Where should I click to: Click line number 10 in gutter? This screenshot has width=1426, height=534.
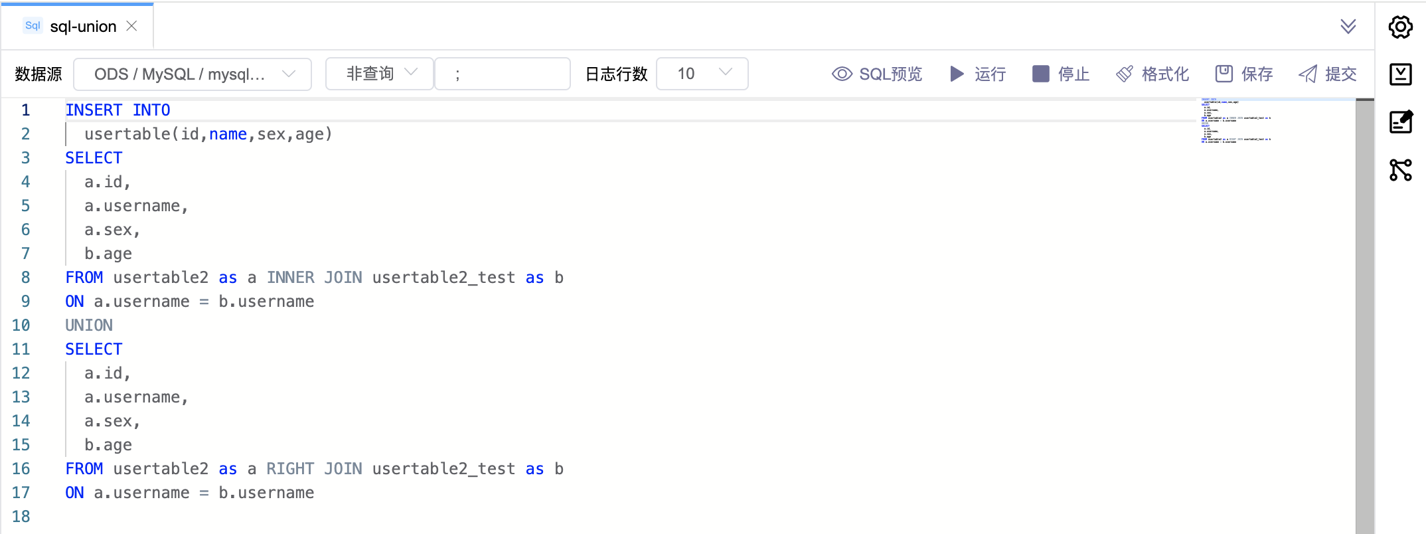click(21, 325)
